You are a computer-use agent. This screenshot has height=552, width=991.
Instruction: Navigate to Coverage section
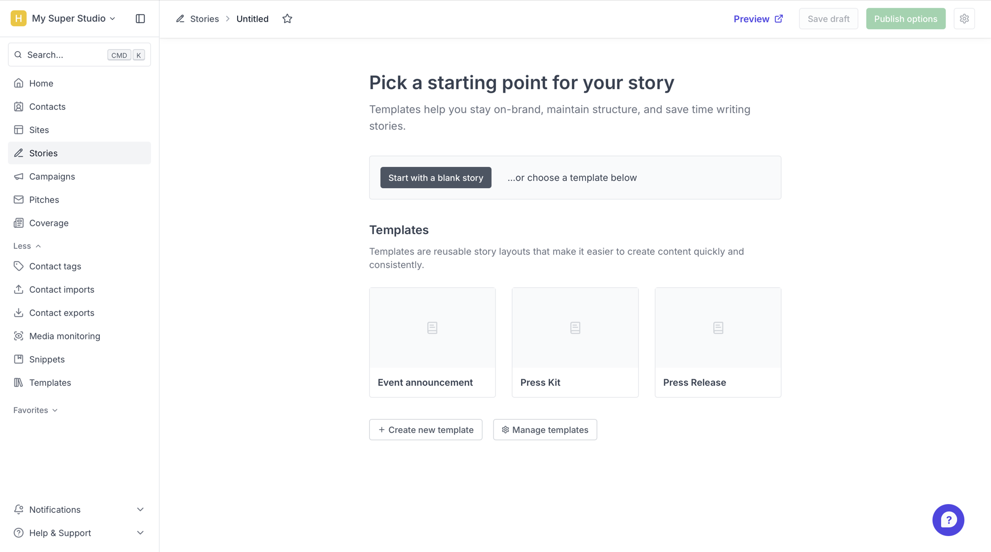pyautogui.click(x=49, y=223)
